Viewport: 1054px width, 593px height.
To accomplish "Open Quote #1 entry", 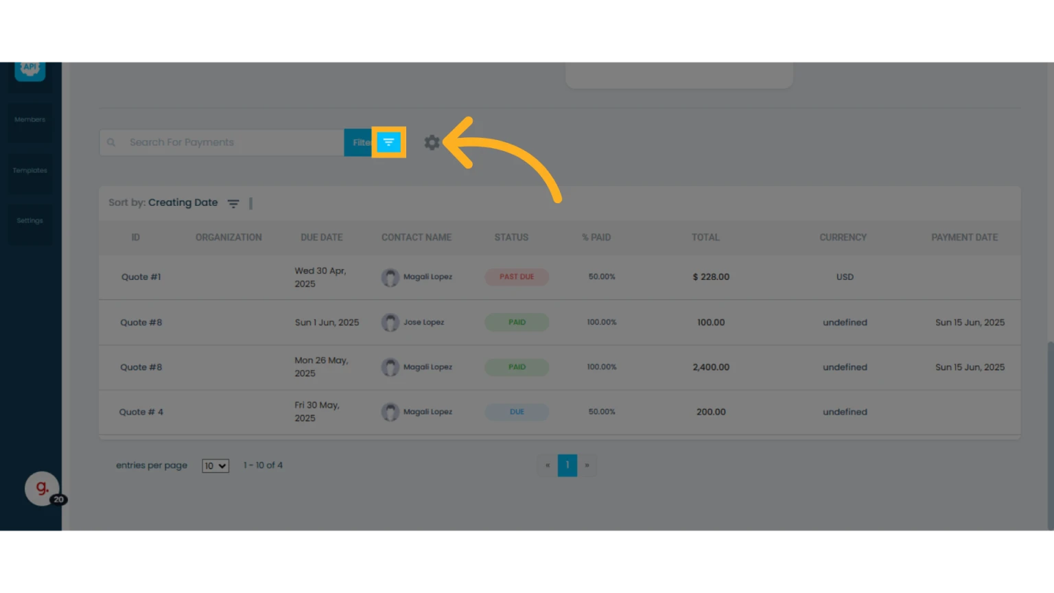I will tap(141, 277).
